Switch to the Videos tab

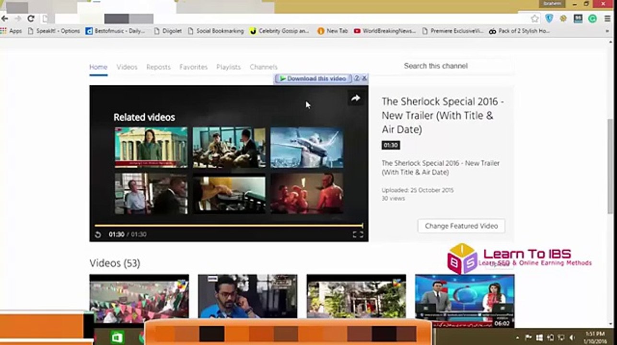coord(127,67)
